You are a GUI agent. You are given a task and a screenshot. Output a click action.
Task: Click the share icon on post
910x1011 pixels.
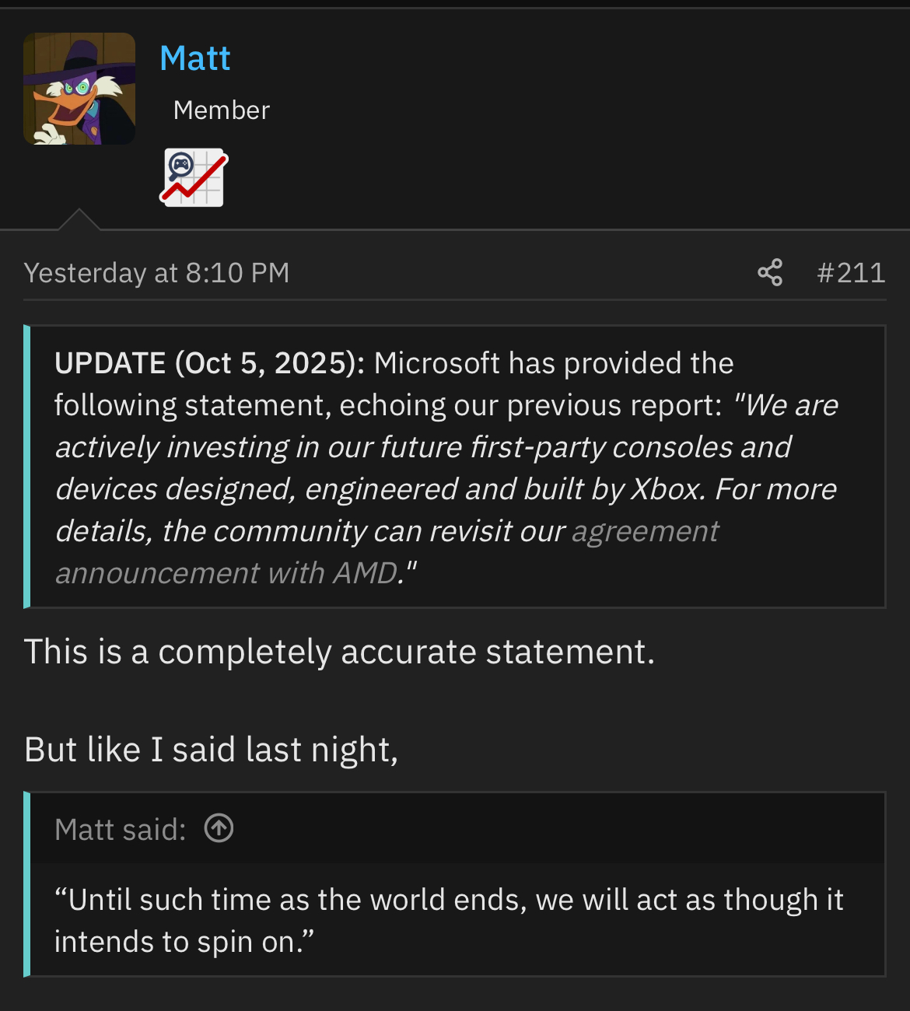click(x=770, y=273)
